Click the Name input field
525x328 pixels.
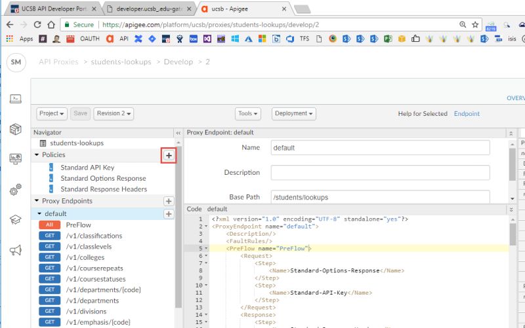[x=381, y=148]
